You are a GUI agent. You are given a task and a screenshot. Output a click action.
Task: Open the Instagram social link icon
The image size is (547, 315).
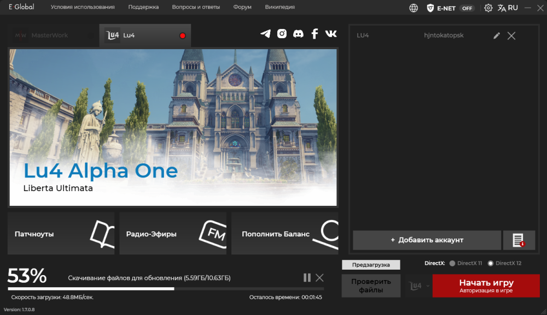(x=282, y=34)
